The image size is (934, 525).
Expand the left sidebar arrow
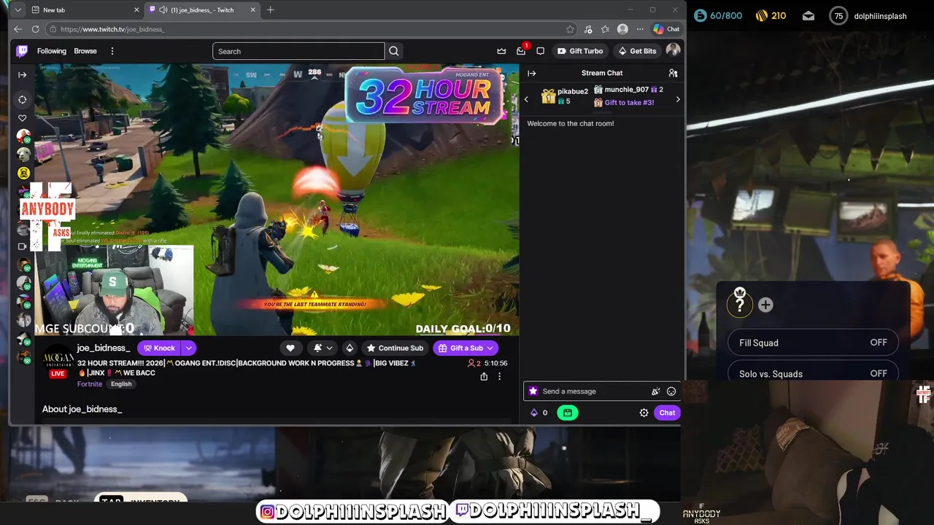click(x=23, y=74)
